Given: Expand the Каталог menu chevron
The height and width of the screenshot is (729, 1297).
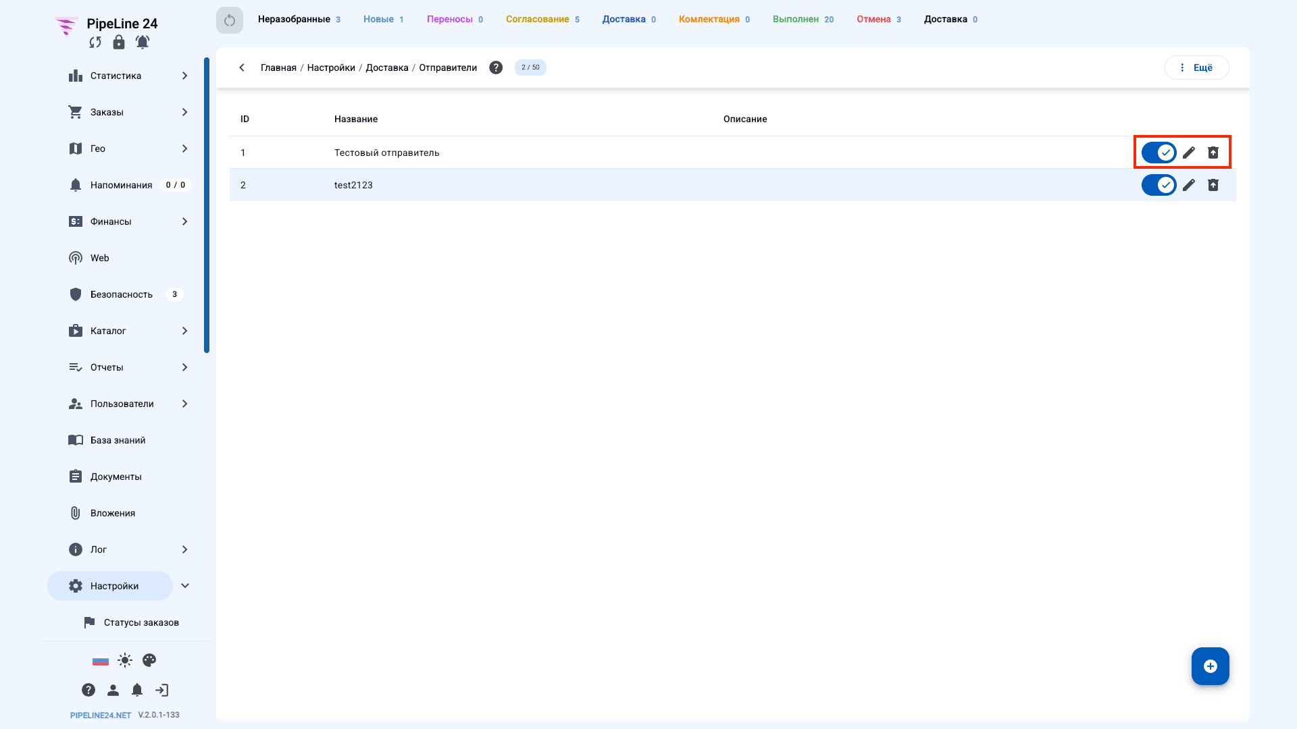Looking at the screenshot, I should pos(184,331).
